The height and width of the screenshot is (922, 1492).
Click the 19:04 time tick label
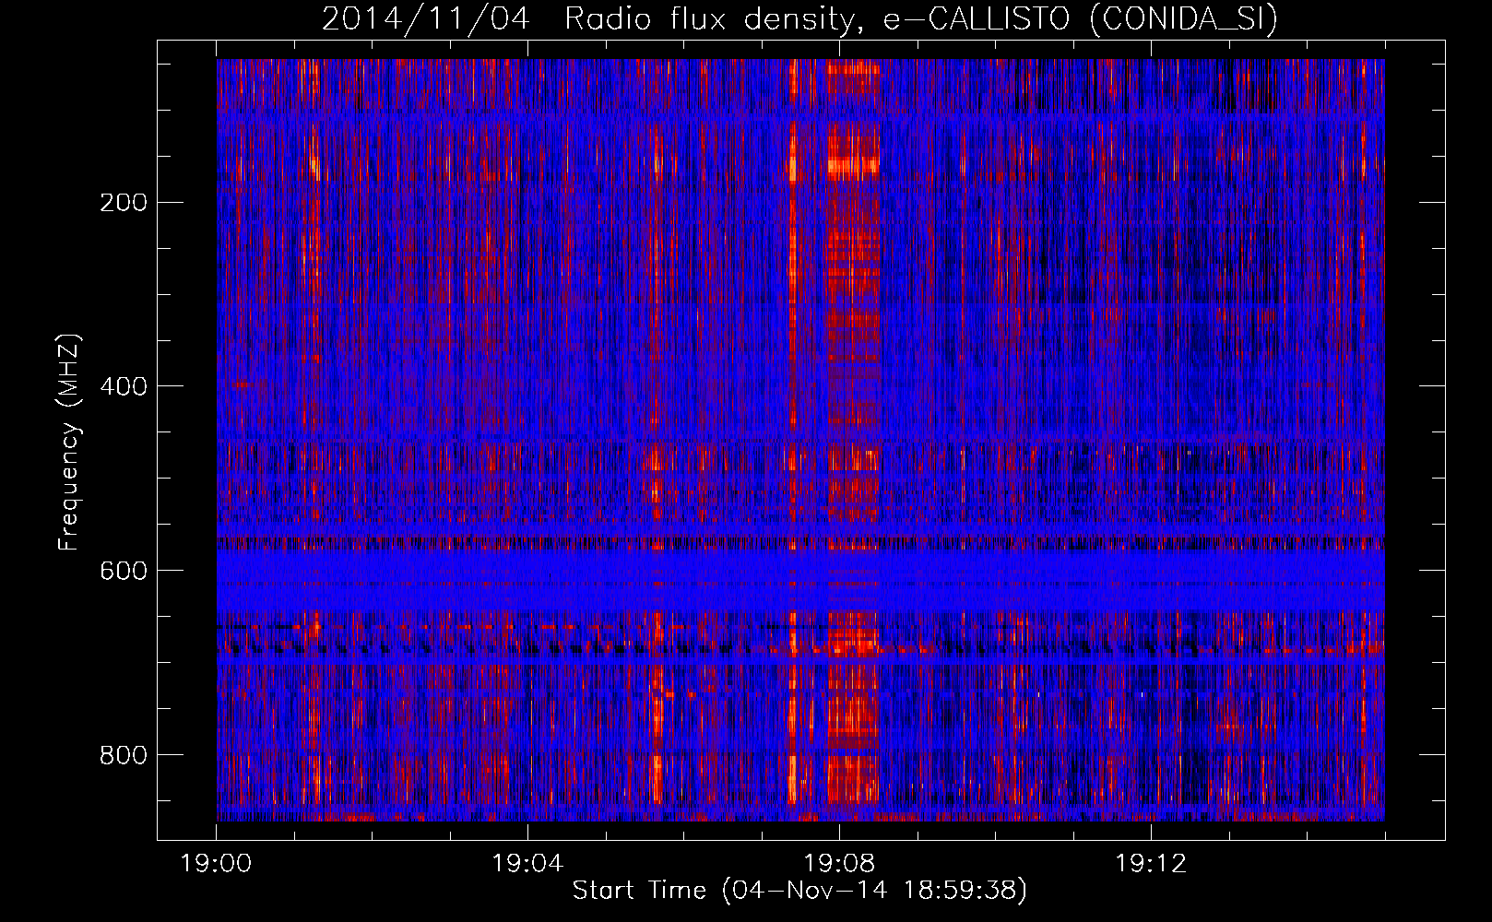click(527, 864)
